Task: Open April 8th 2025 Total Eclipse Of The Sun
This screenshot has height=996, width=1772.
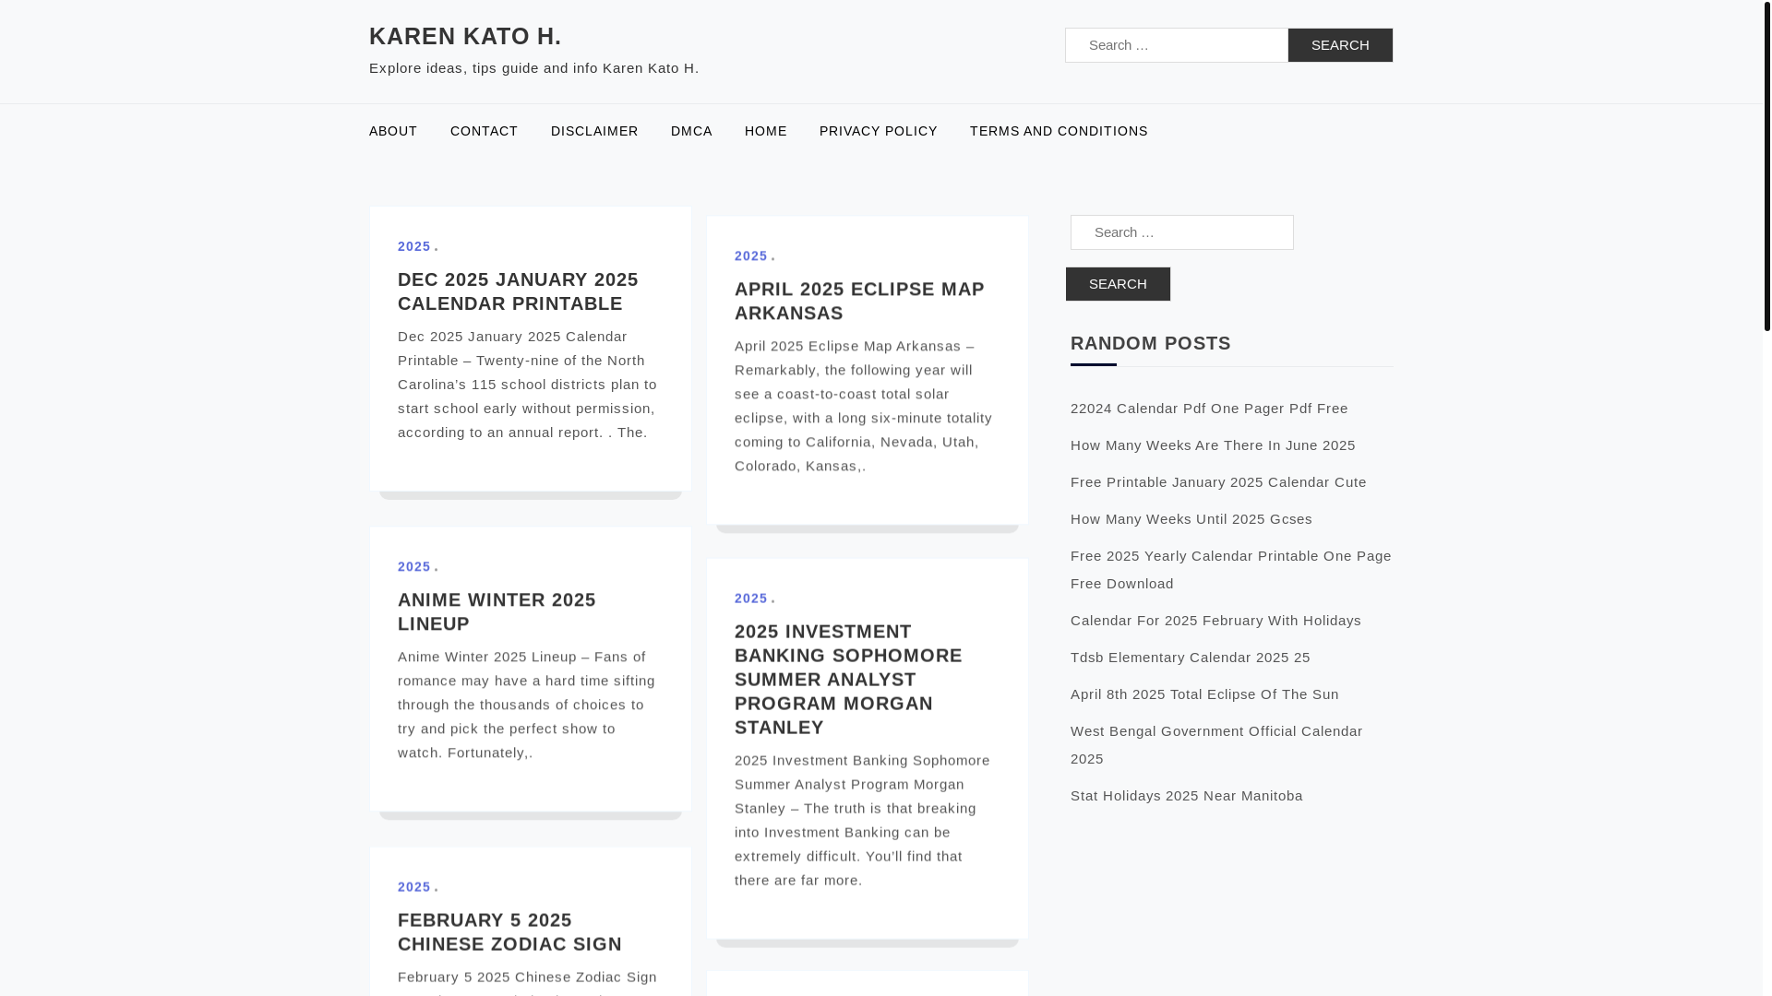Action: (1204, 694)
